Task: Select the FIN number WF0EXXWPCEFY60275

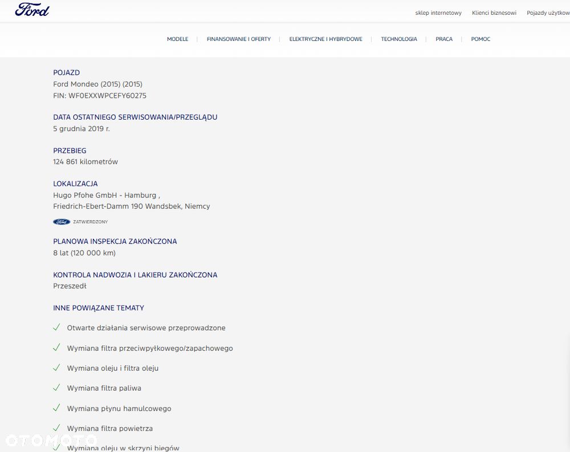Action: (x=107, y=96)
